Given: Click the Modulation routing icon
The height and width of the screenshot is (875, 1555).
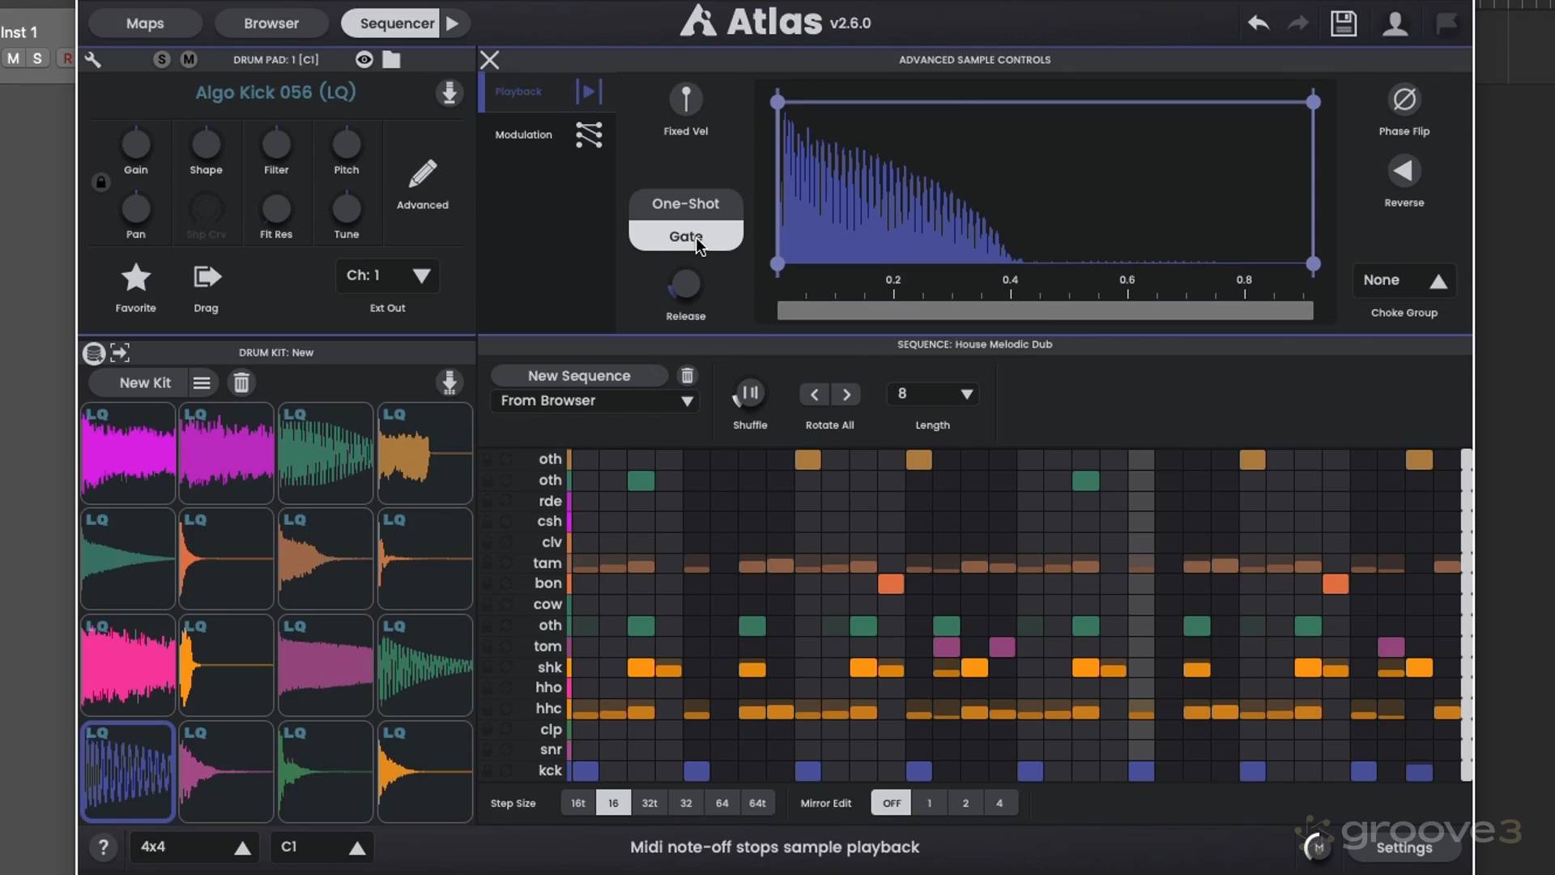Looking at the screenshot, I should pos(589,134).
